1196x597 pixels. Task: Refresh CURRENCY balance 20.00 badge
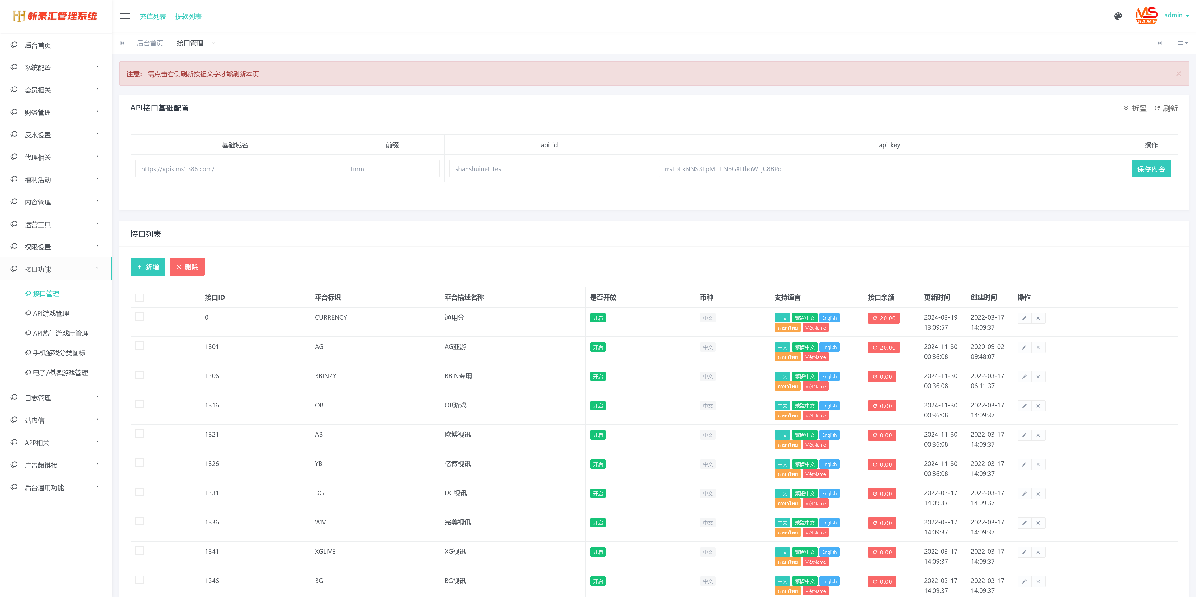click(x=884, y=318)
